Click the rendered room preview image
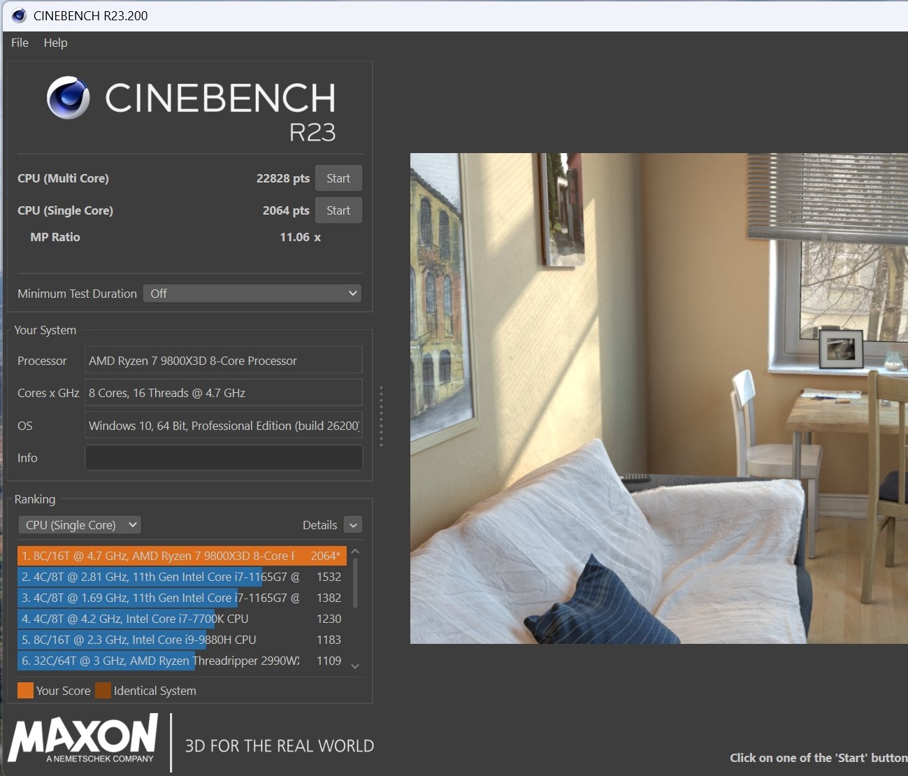 pos(658,398)
